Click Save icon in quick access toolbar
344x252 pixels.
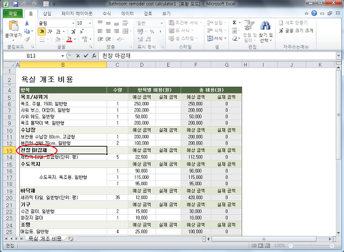15,4
